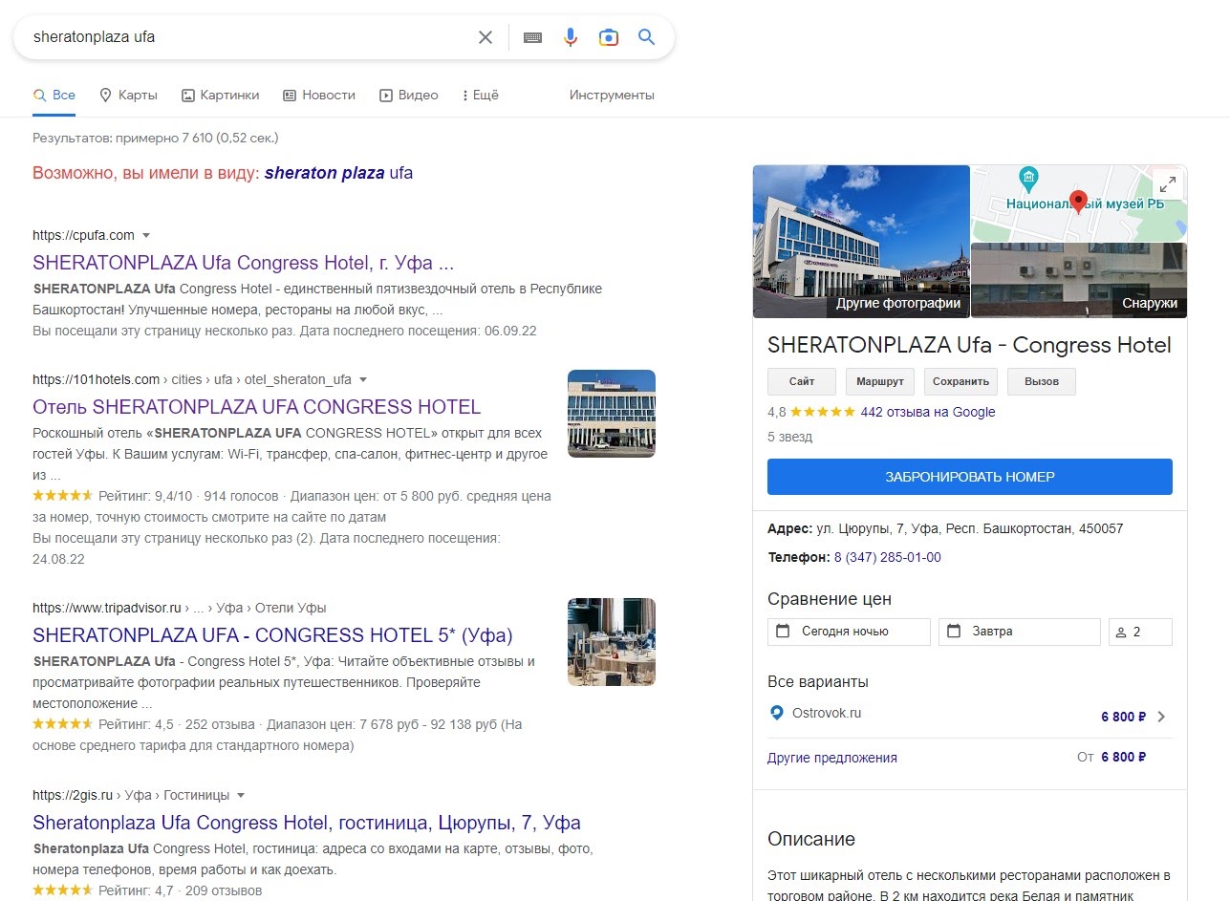Open the 2gis.ru result options arrow

click(x=241, y=795)
